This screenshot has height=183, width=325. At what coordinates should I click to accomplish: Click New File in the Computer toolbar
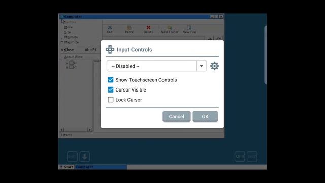coord(189,29)
